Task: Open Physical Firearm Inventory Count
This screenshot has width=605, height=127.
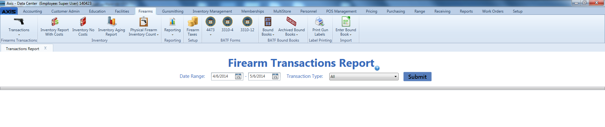Action: point(144,26)
